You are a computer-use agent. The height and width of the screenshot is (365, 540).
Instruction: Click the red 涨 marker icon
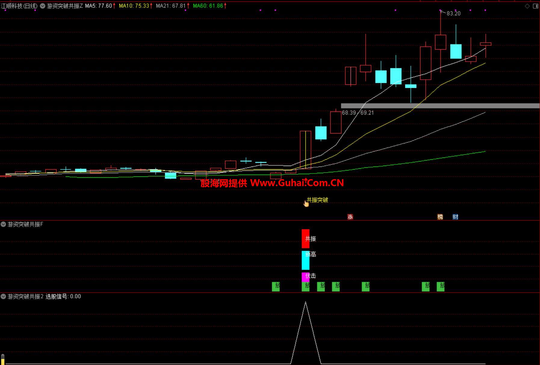coord(350,217)
